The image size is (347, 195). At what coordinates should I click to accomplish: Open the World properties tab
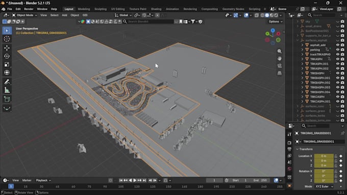[289, 169]
